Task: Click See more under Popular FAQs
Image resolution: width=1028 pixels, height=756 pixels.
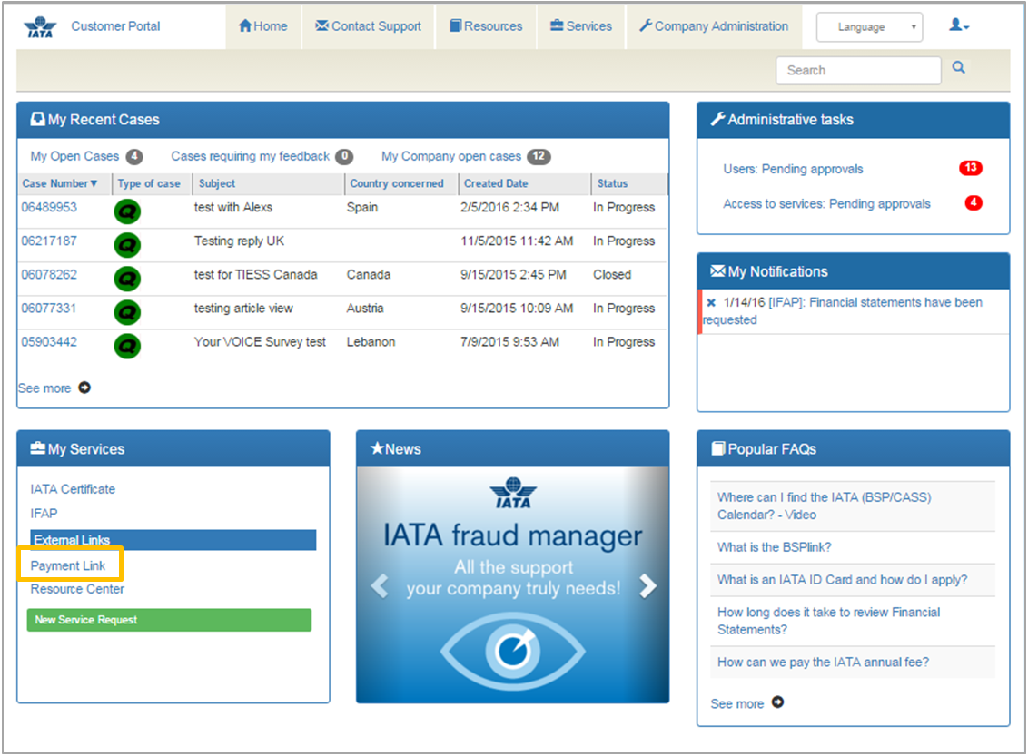Action: [x=737, y=703]
